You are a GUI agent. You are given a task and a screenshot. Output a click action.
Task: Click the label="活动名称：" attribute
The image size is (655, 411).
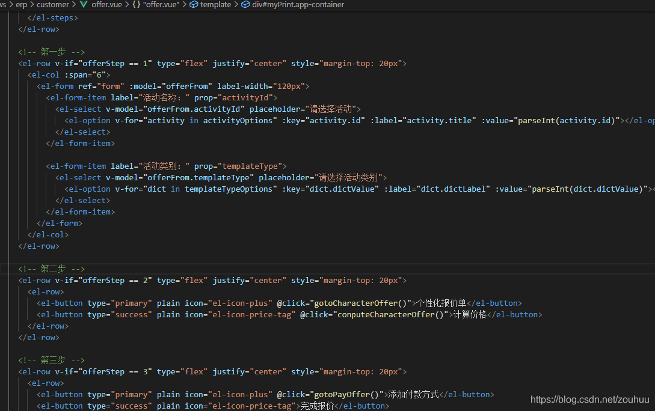point(150,97)
